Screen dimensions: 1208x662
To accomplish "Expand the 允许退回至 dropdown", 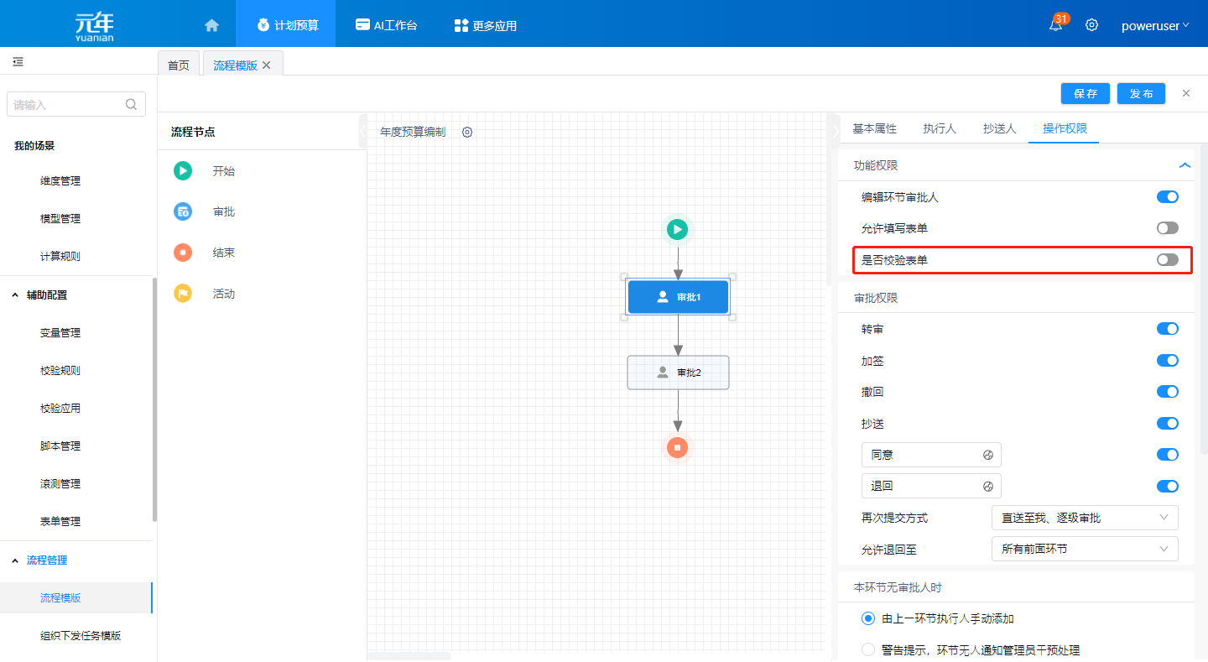I will pyautogui.click(x=1084, y=550).
